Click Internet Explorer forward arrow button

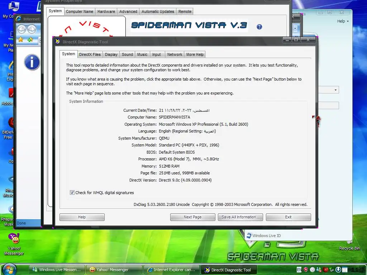click(32, 29)
